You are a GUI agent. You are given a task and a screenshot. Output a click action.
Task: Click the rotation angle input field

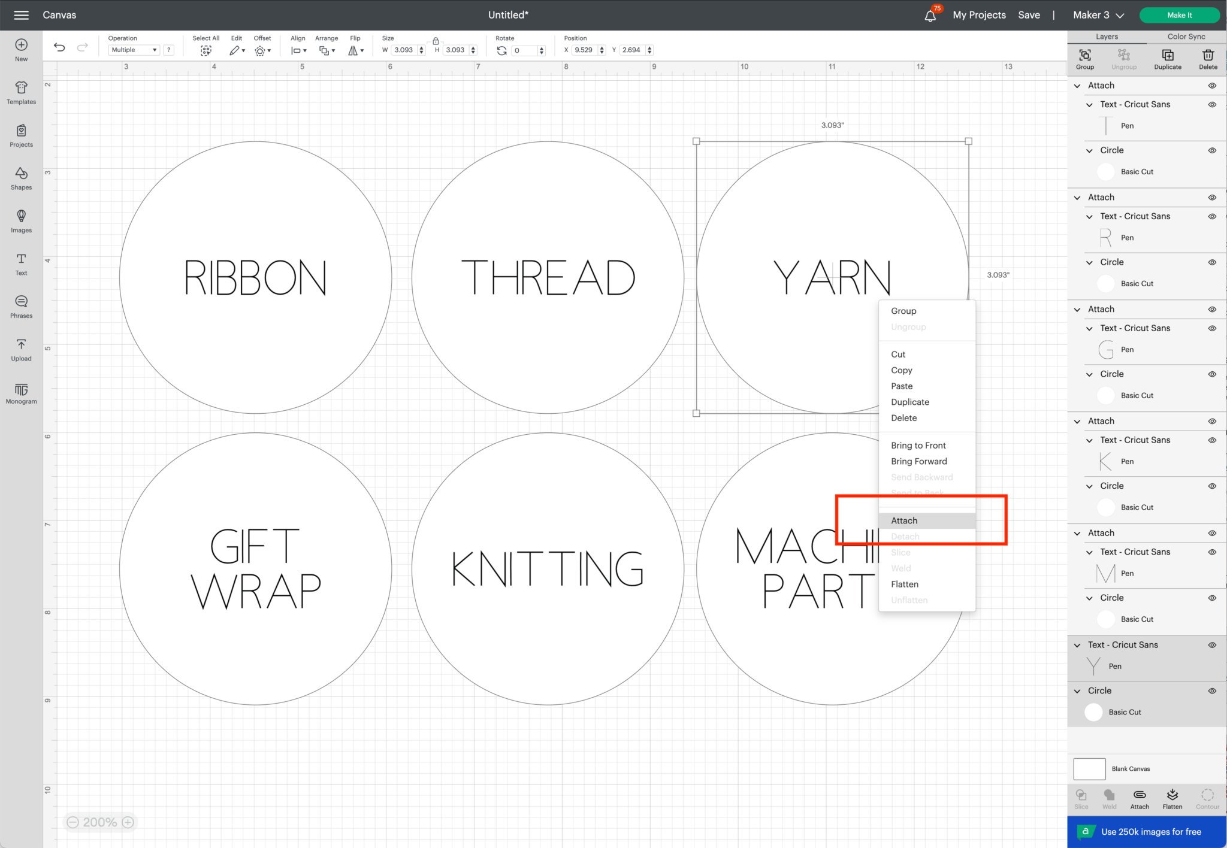click(524, 50)
